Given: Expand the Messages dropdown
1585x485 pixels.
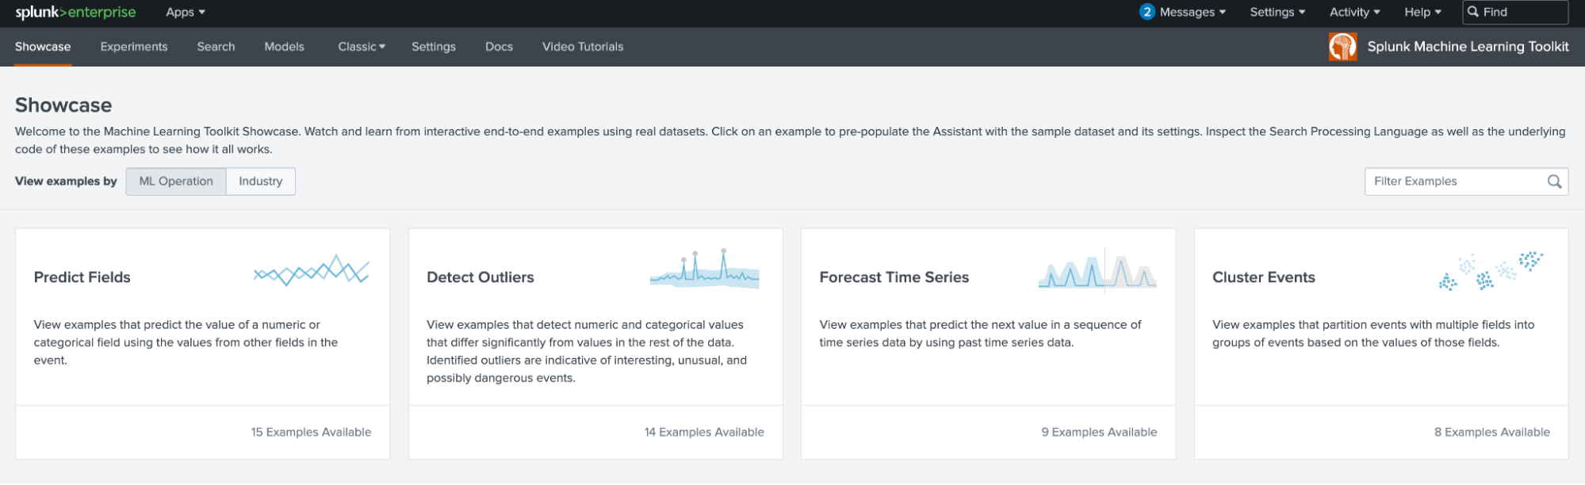Looking at the screenshot, I should pyautogui.click(x=1193, y=12).
